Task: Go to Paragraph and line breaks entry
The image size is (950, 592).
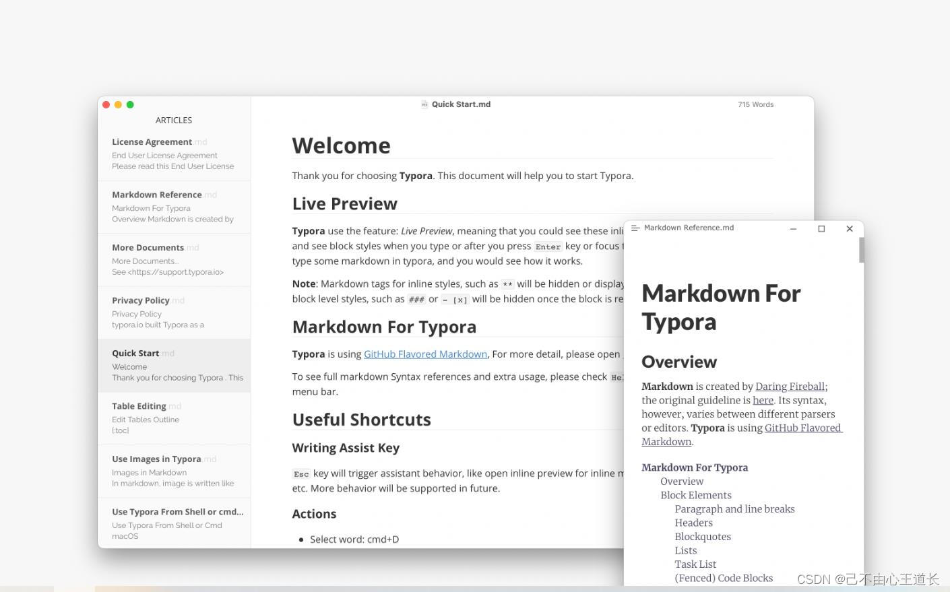Action: (x=734, y=509)
